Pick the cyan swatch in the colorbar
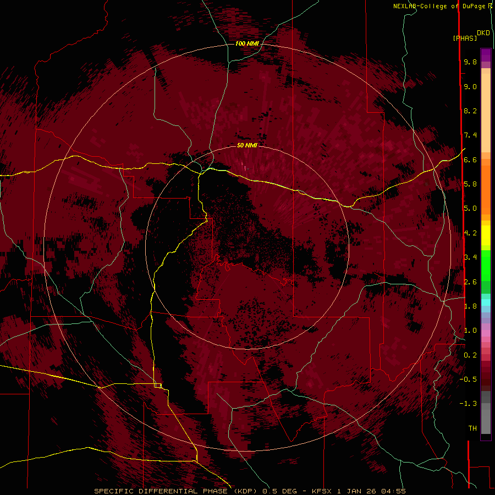 pos(486,302)
